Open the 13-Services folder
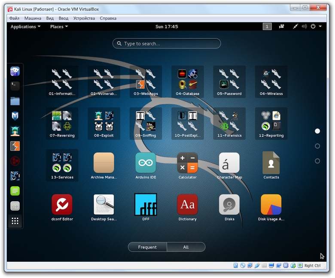 click(62, 165)
